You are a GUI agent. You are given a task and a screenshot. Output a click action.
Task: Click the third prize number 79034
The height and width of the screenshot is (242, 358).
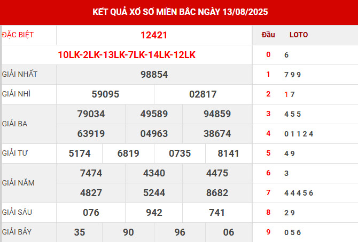[x=91, y=114]
